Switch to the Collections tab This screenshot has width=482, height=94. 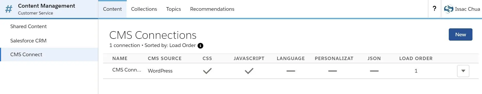144,9
